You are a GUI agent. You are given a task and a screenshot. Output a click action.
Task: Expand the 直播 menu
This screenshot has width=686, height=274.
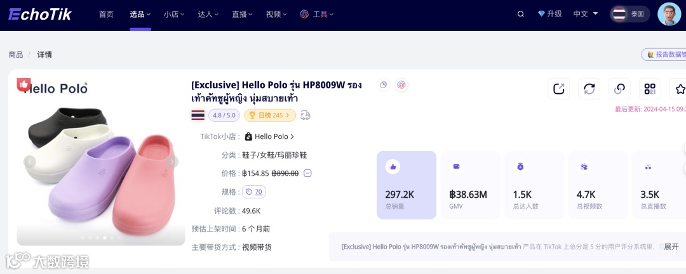[x=243, y=15]
